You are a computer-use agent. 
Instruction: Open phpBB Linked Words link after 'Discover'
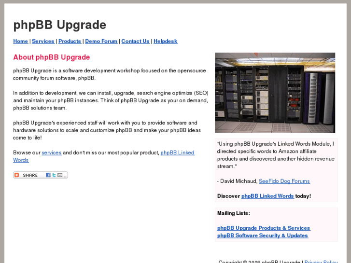267,196
